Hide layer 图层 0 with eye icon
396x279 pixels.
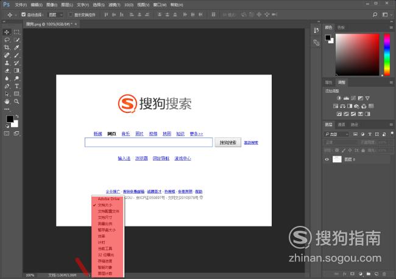pyautogui.click(x=327, y=159)
